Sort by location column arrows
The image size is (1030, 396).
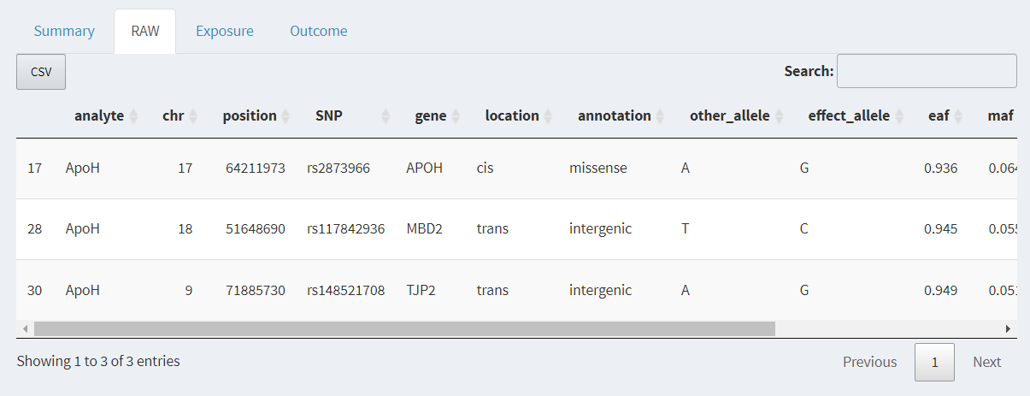548,116
